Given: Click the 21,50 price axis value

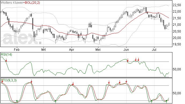Looking at the screenshot, I should (x=177, y=18).
